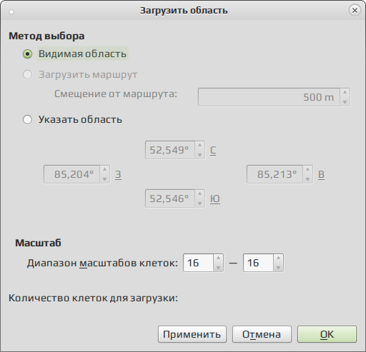Click the window menu dot in titlebar
The width and height of the screenshot is (366, 352).
point(11,12)
